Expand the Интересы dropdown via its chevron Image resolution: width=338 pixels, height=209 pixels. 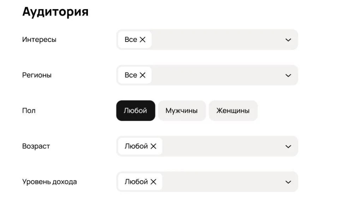pos(288,40)
